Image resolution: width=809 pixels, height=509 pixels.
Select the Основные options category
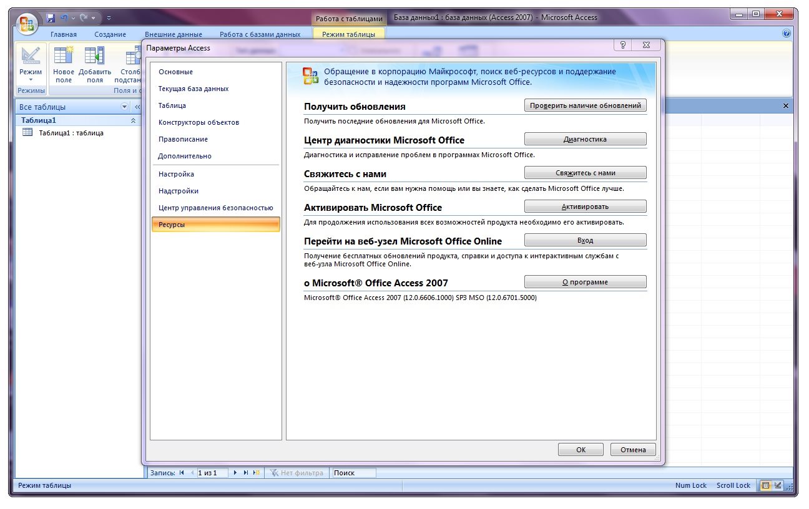tap(215, 72)
